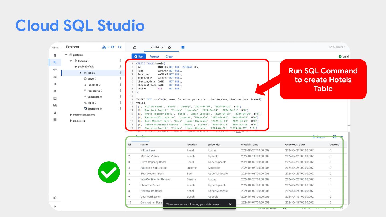Open more options for Sequences

(x=120, y=97)
